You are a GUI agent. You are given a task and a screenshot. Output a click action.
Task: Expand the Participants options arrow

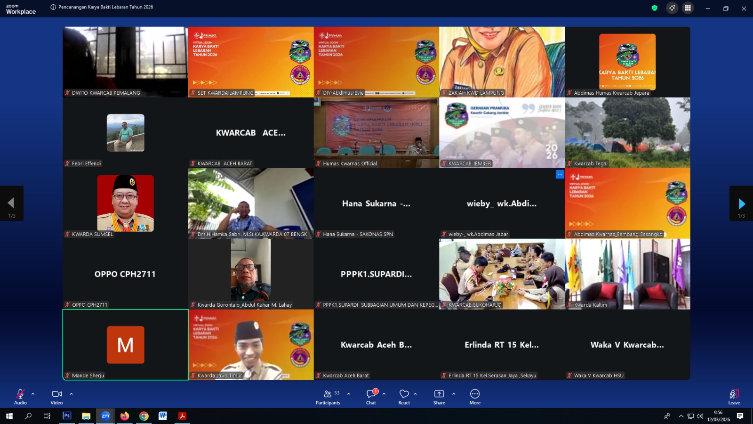(x=349, y=393)
